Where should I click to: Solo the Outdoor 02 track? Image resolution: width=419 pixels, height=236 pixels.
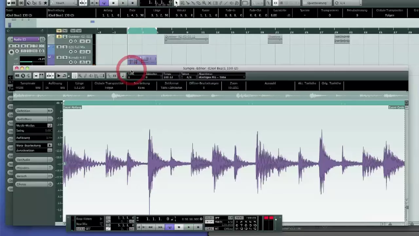(64, 36)
